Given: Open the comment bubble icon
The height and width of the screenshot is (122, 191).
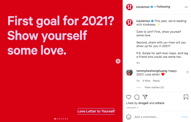Looking at the screenshot, I should pos(137,97).
